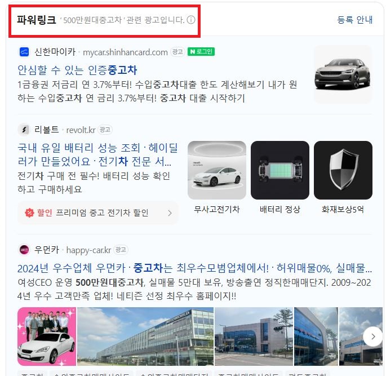Screen dimensions: 386x376
Task: Select the 무사고전기차 white Tesla image
Action: click(x=217, y=170)
